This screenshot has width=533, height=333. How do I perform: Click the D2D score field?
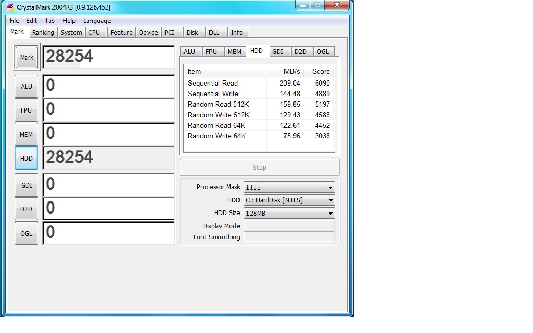[x=109, y=209]
